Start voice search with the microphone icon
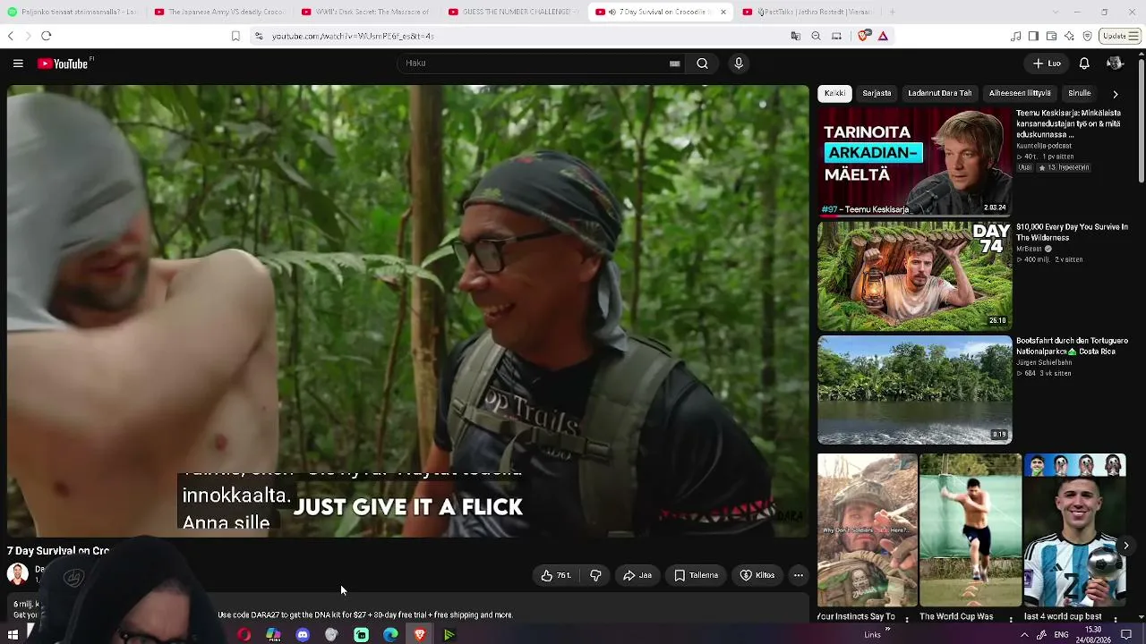Viewport: 1146px width, 644px height. (x=739, y=64)
